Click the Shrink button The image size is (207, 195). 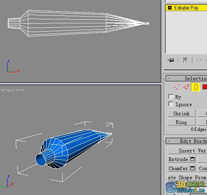pyautogui.click(x=181, y=113)
